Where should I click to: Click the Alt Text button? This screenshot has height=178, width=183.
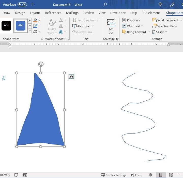point(111,27)
